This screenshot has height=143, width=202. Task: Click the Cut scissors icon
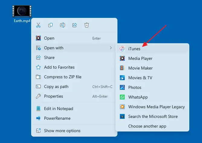(x=38, y=25)
